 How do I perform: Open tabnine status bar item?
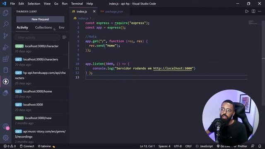pyautogui.click(x=46, y=146)
